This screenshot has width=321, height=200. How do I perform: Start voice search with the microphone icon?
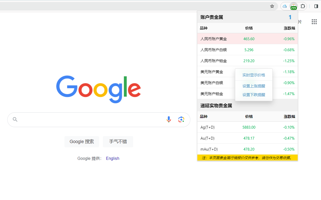point(169,119)
